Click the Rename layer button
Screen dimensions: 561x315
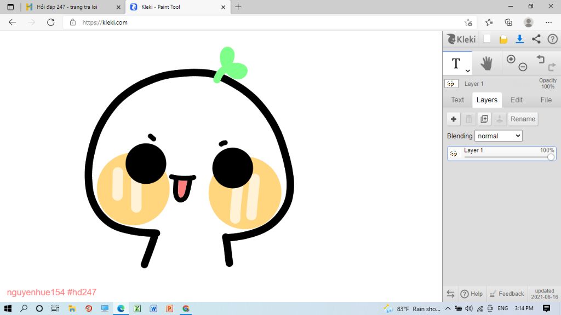pyautogui.click(x=523, y=119)
